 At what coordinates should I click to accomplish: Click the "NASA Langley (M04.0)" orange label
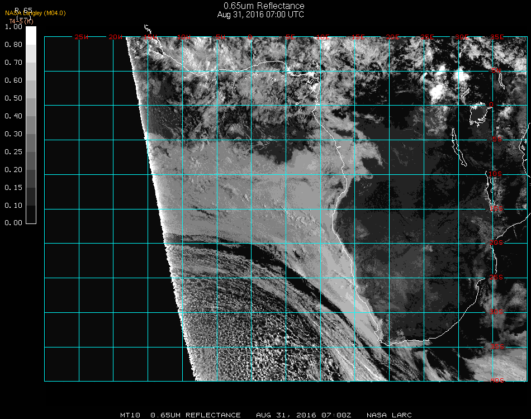pyautogui.click(x=35, y=13)
